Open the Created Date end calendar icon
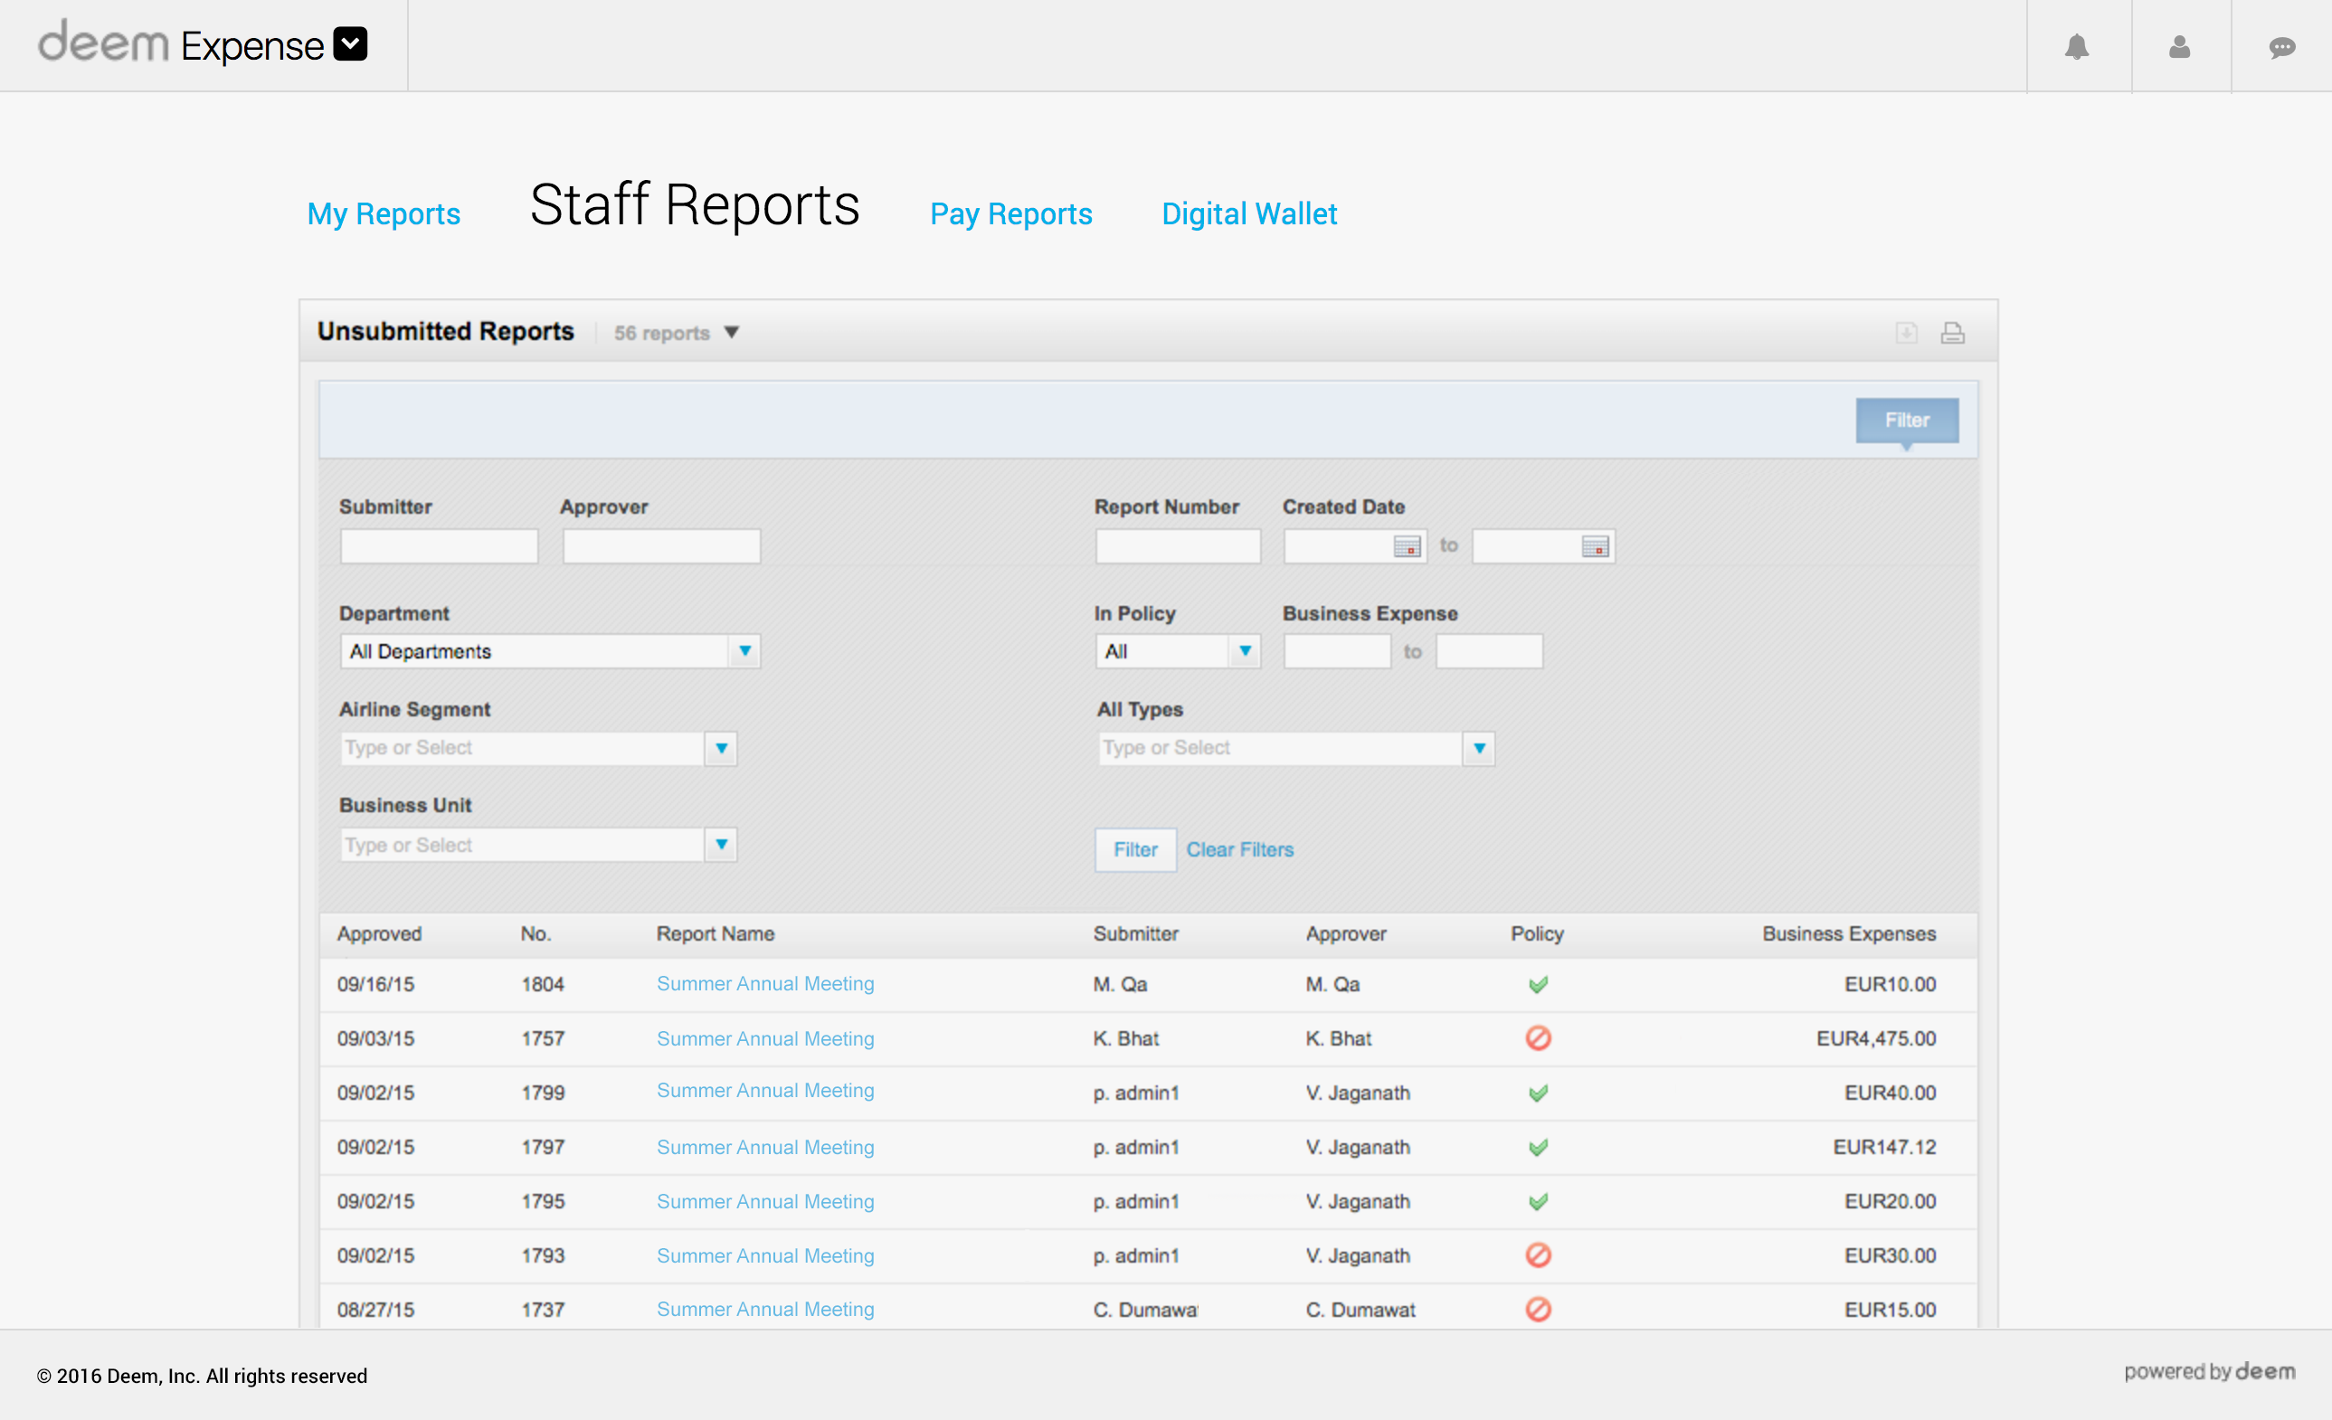Image resolution: width=2332 pixels, height=1420 pixels. pyautogui.click(x=1595, y=547)
